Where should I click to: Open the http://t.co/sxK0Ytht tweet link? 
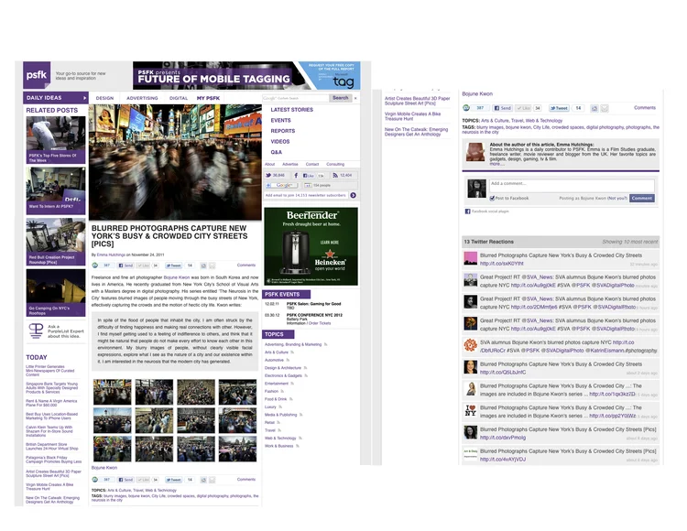502,264
